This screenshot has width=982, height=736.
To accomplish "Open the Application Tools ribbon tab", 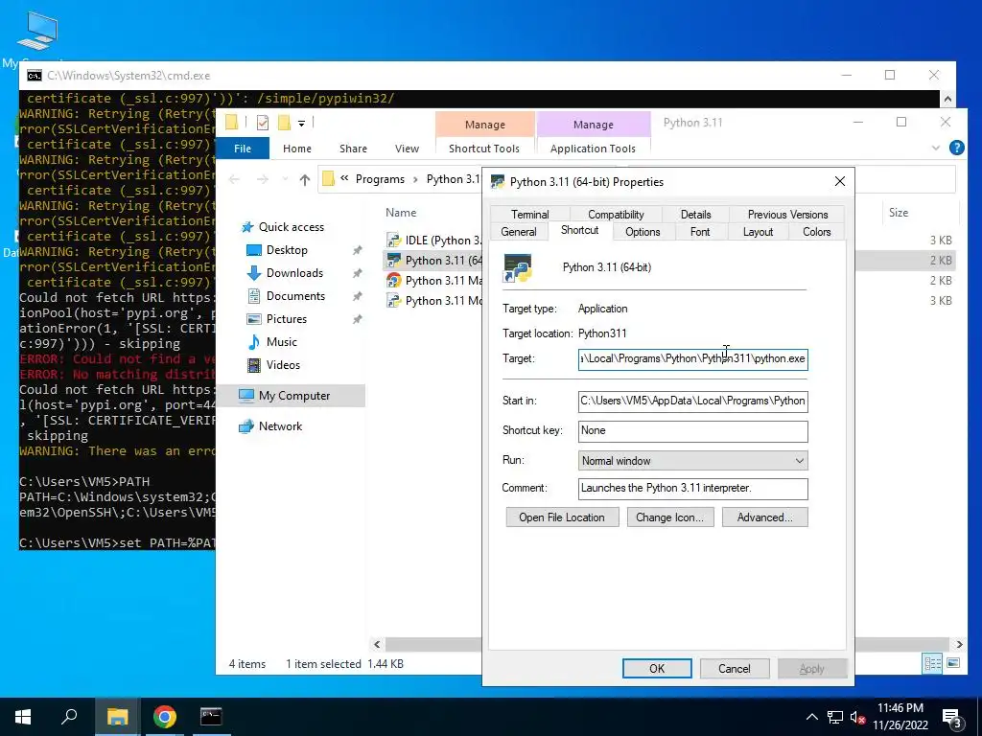I will [593, 149].
